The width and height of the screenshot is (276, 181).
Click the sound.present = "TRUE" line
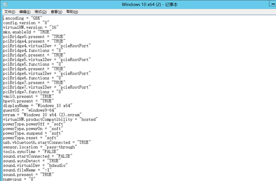[x=28, y=175]
